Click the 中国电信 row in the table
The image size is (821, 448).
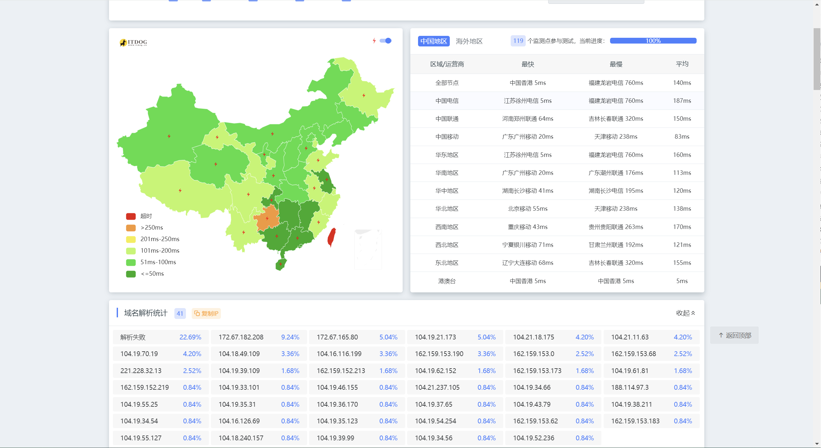point(447,101)
